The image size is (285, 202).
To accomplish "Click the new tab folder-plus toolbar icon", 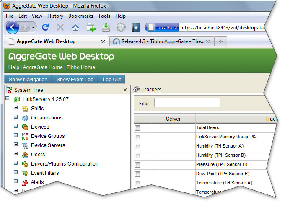I will tap(91, 28).
